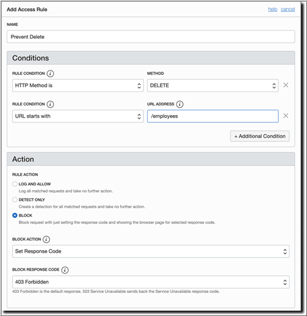Select the Detect Only radio option
This screenshot has height=316, width=307.
pos(15,200)
